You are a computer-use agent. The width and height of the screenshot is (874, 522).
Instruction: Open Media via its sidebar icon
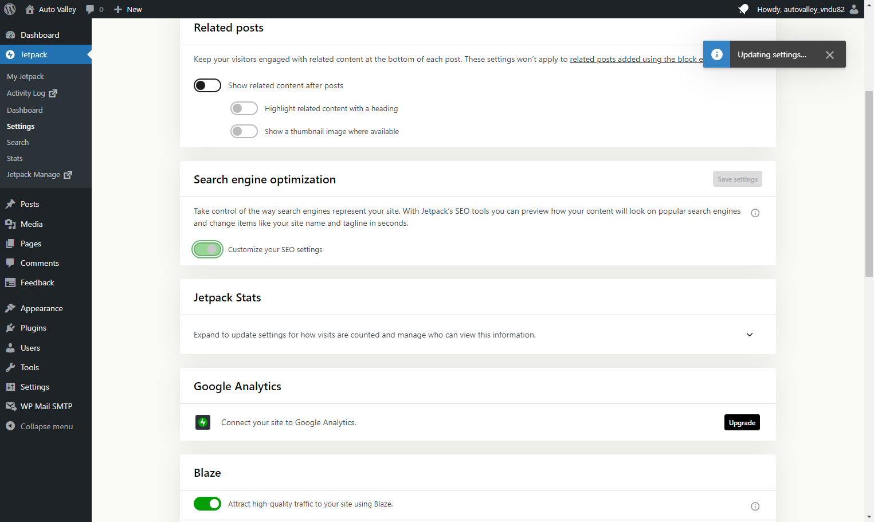click(10, 224)
